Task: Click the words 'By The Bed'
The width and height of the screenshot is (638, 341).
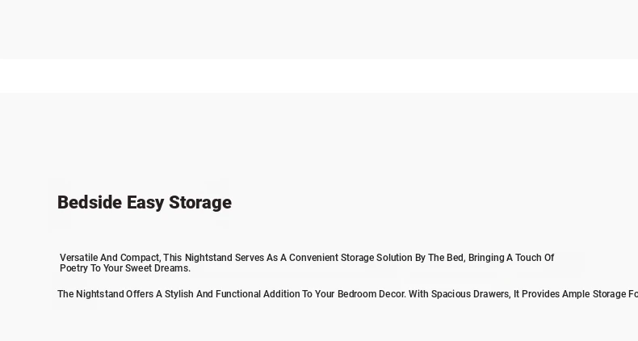Action: tap(439, 258)
